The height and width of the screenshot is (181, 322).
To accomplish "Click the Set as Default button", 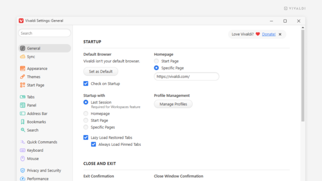I will 101,71.
